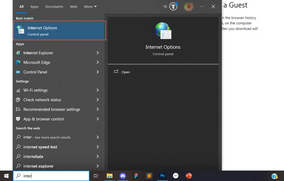This screenshot has width=284, height=181.
Task: Open PowerPoint from the taskbar
Action: 189,176
